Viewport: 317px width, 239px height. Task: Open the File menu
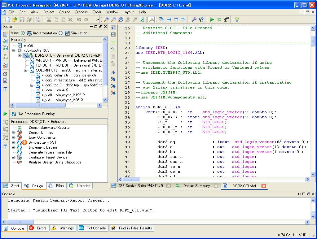pos(11,12)
